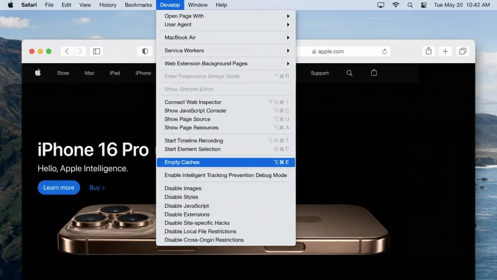Open the Help menu
The image size is (497, 280).
[221, 5]
